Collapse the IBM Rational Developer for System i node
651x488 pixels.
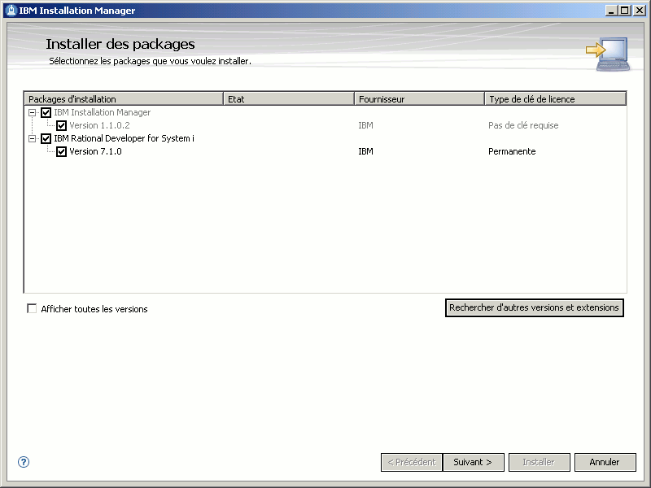click(32, 138)
